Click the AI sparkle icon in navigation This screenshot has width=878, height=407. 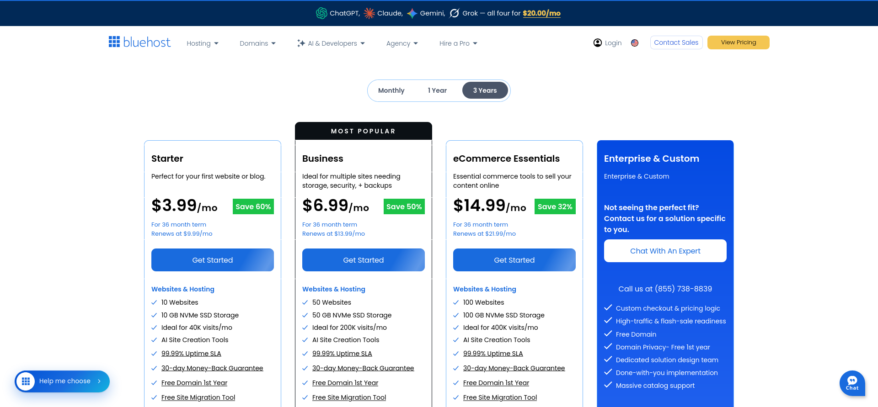click(x=301, y=43)
